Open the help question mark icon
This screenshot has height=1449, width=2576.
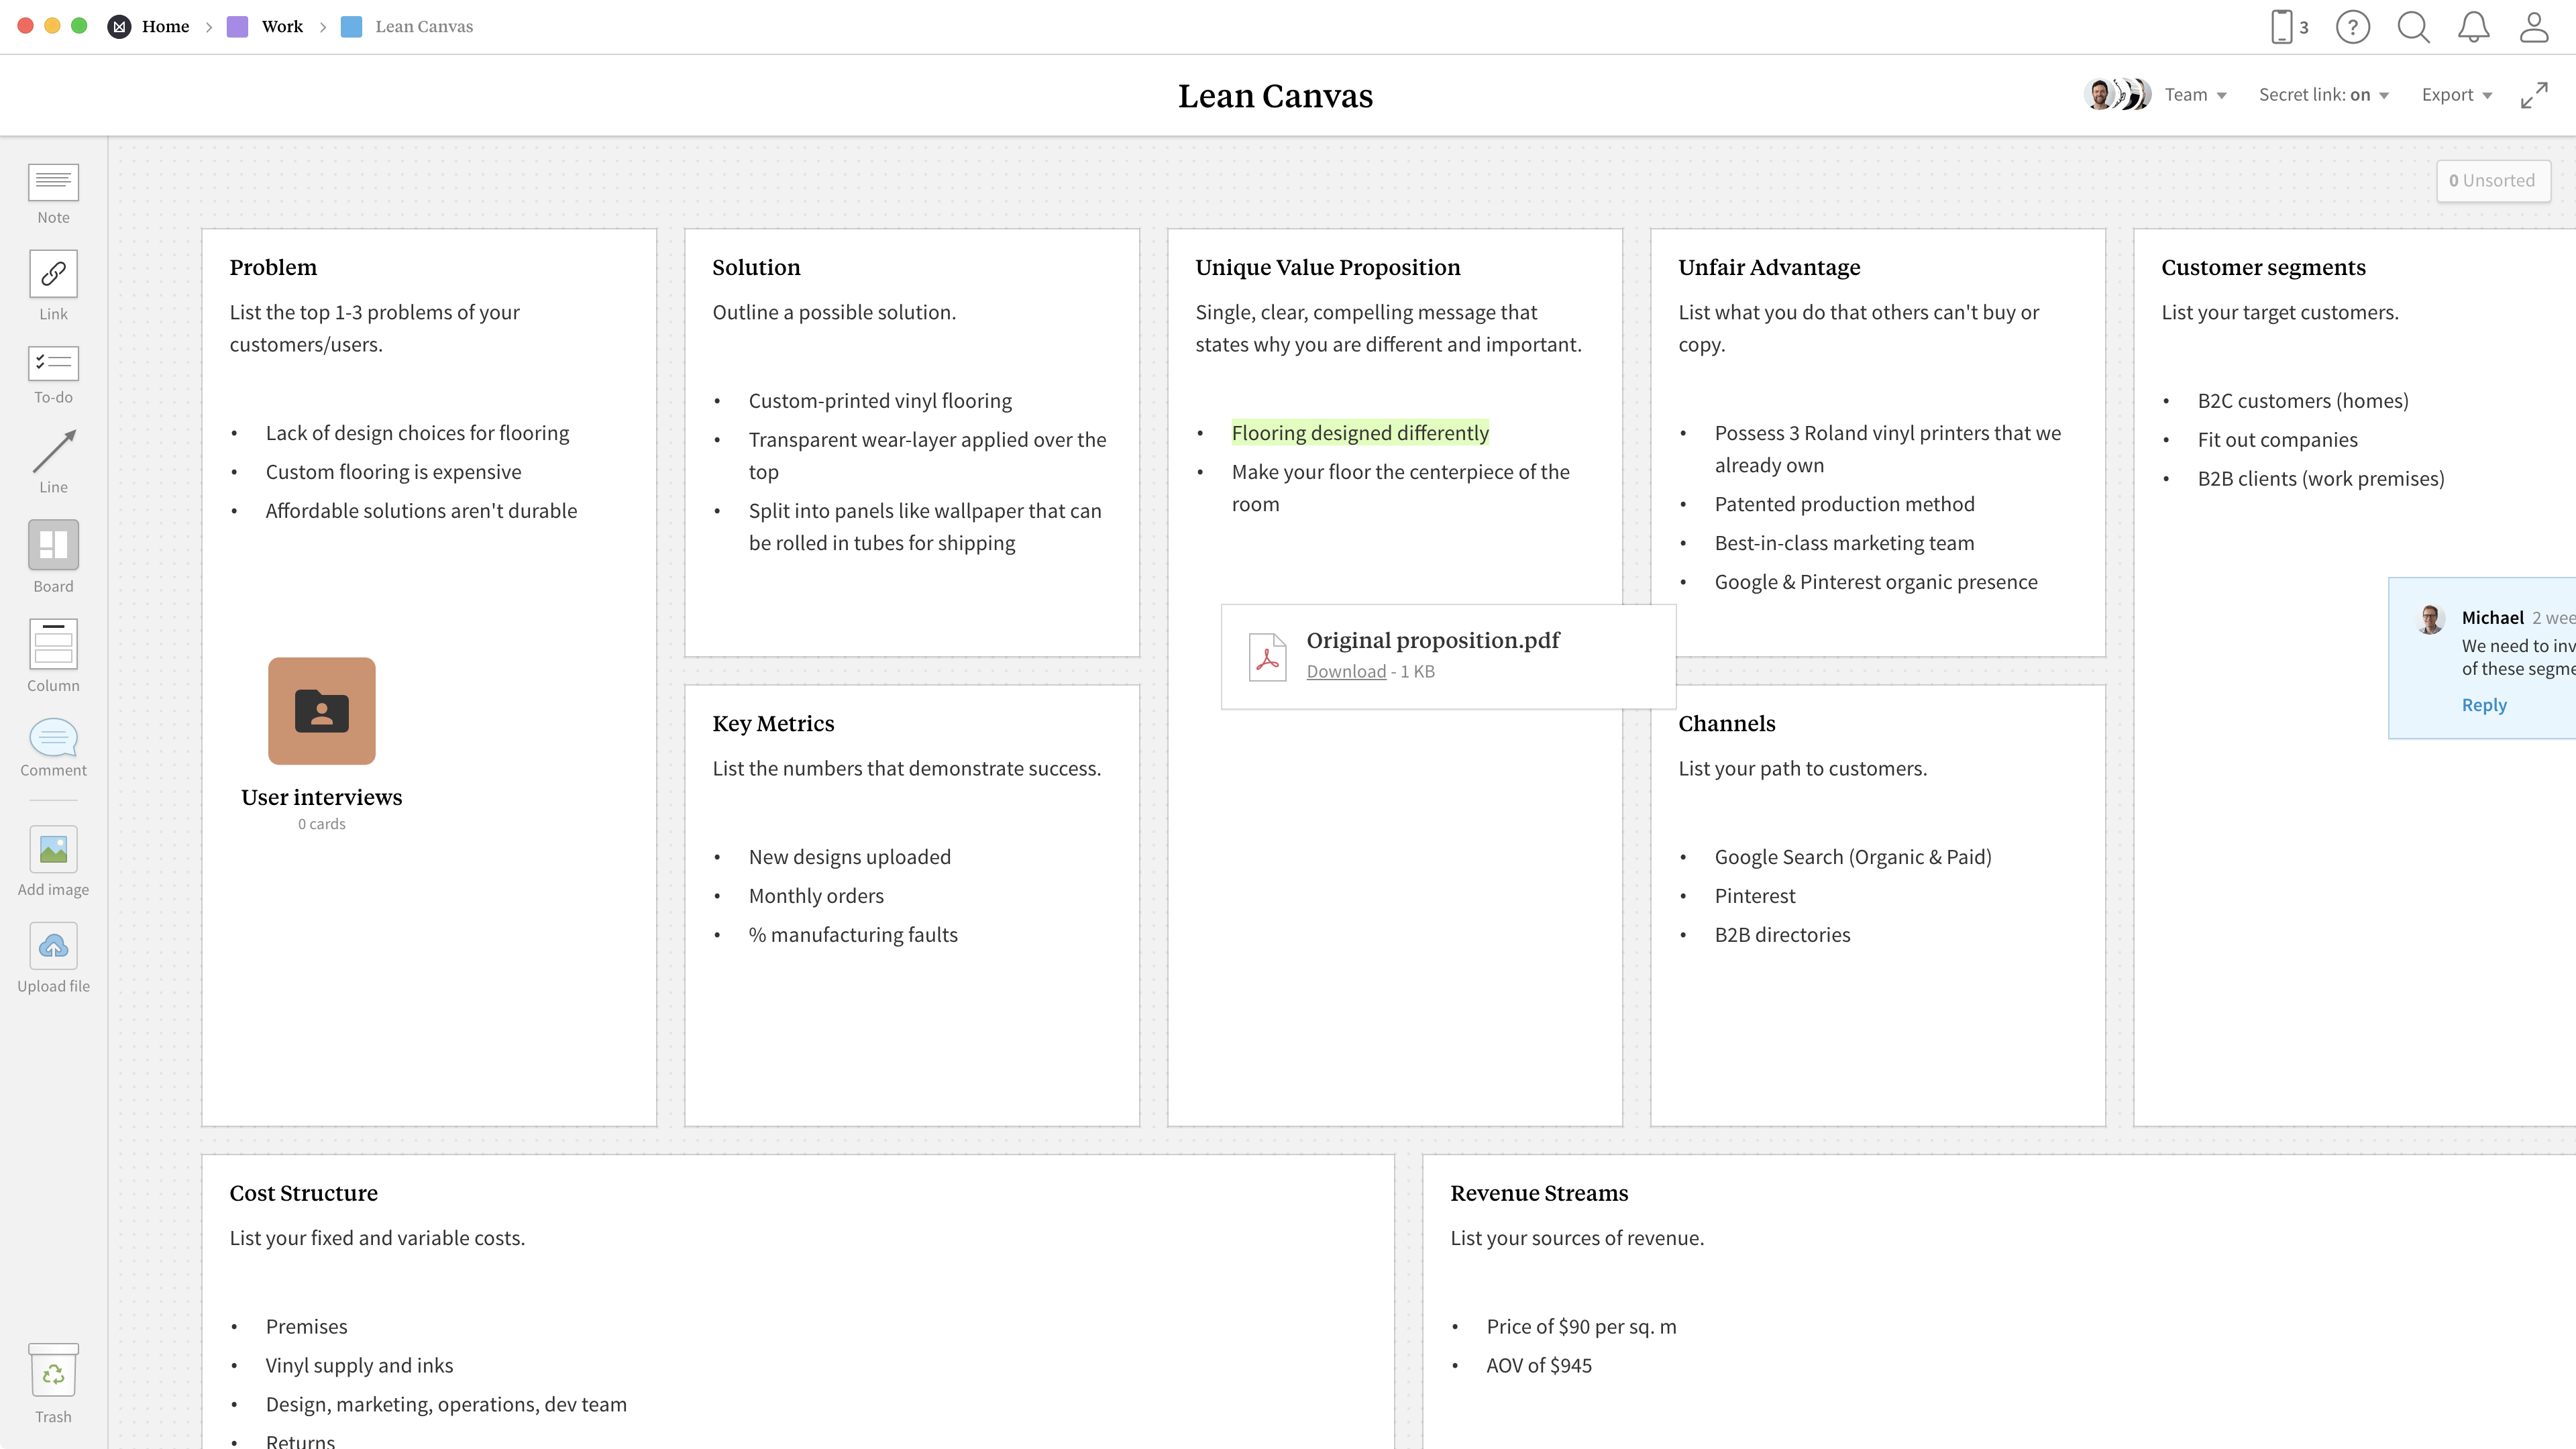pyautogui.click(x=2353, y=27)
